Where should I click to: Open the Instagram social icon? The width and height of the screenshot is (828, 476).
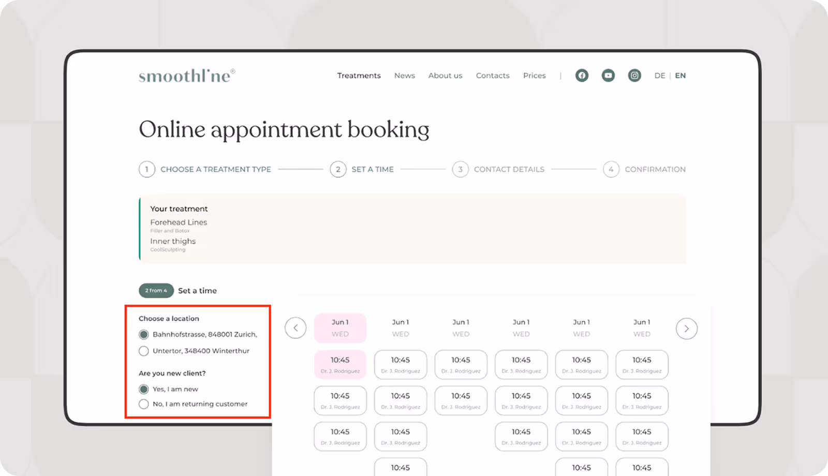tap(634, 76)
